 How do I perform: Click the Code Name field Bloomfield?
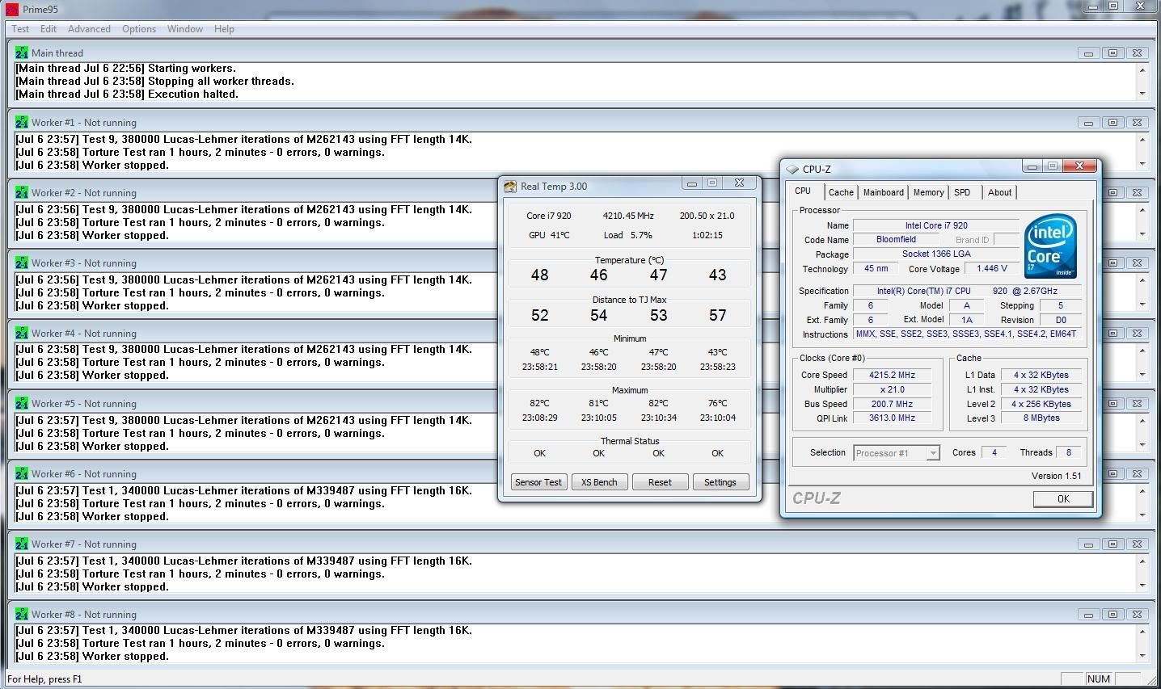coord(896,240)
